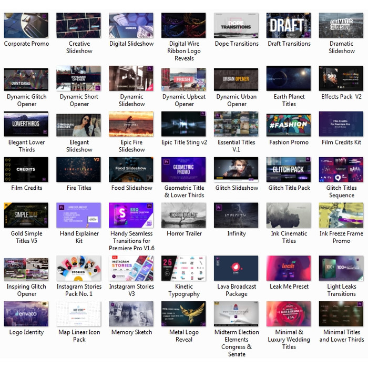The height and width of the screenshot is (368, 368).
Task: Open the Epic Fire Slideshow thumbnail
Action: [x=131, y=124]
